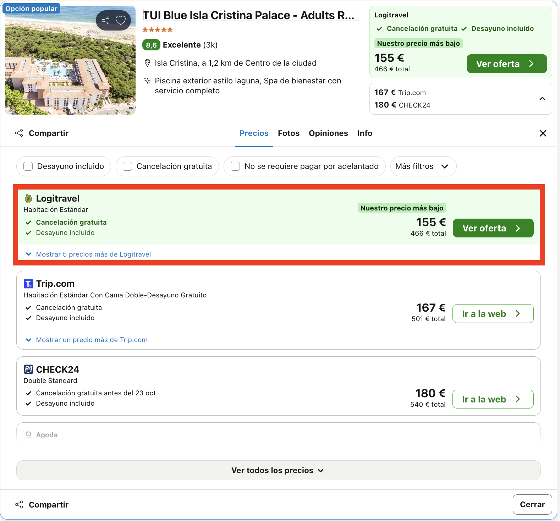
Task: Close the prices panel with X
Action: point(543,133)
